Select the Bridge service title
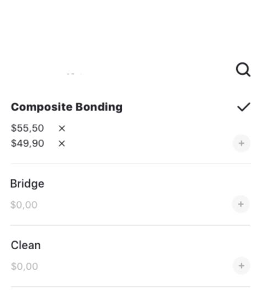The width and height of the screenshot is (261, 297). pos(27,183)
